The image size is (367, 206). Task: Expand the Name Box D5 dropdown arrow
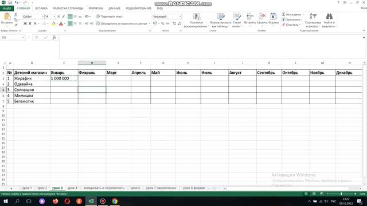point(23,37)
